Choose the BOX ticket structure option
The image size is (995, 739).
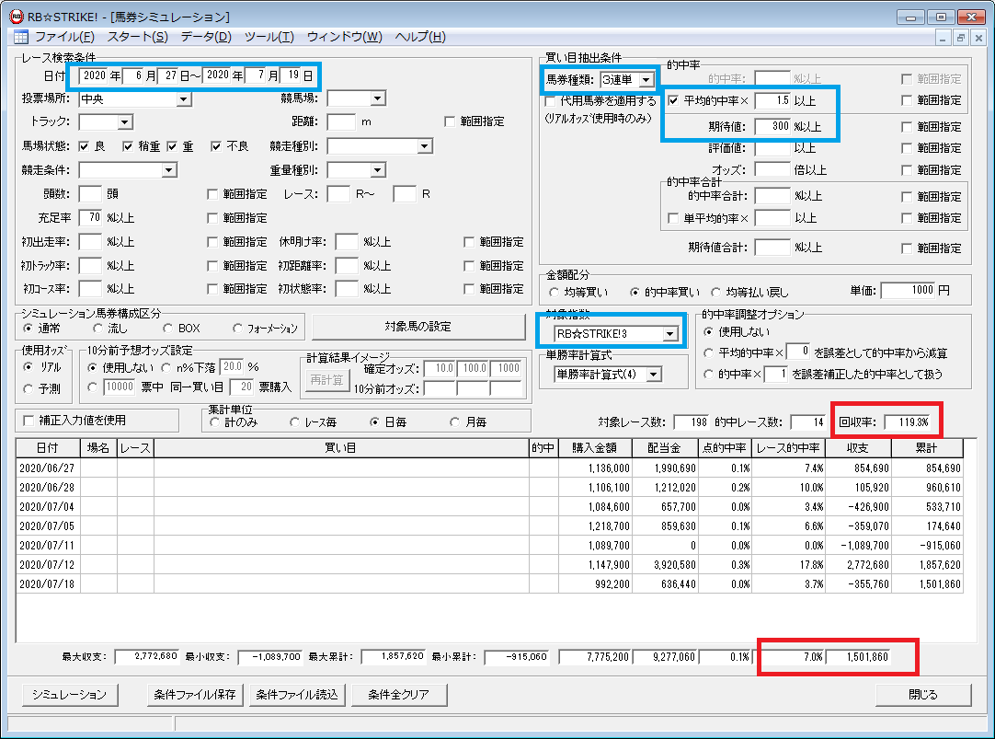[x=167, y=329]
